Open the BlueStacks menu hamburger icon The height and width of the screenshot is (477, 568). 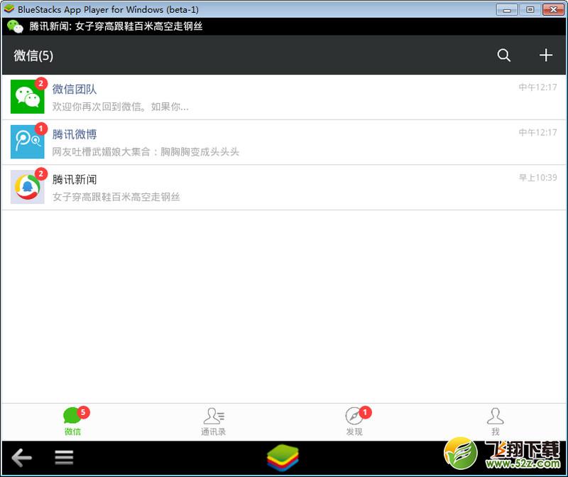pos(64,457)
